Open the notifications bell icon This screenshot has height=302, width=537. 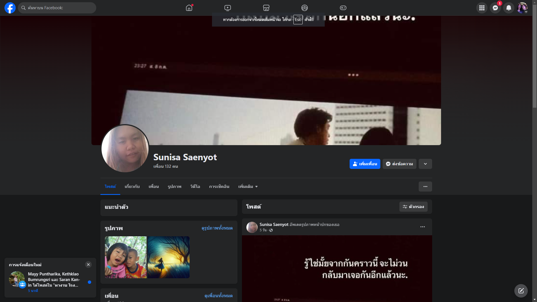coord(508,8)
